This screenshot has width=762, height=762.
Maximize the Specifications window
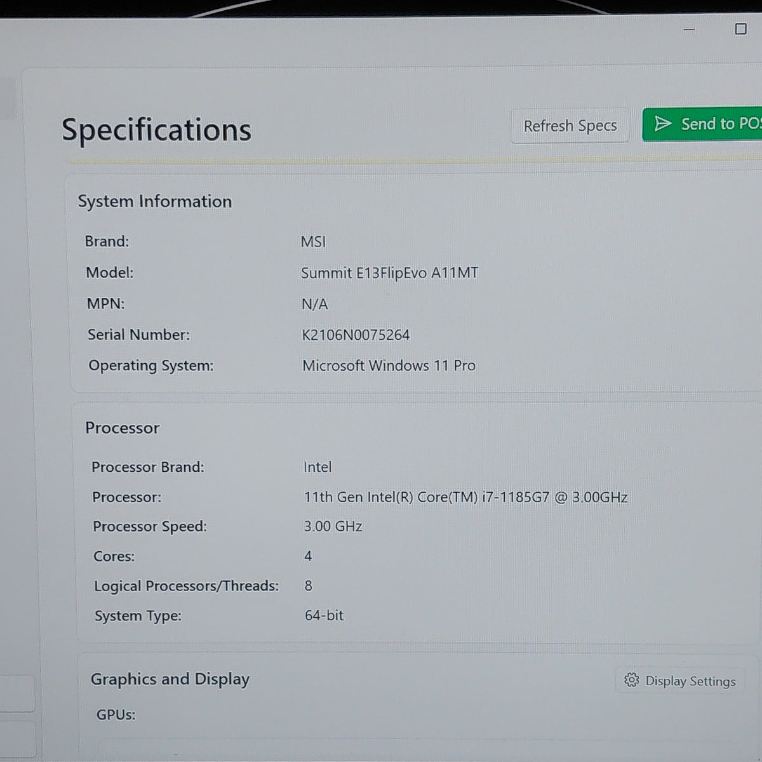pos(740,29)
